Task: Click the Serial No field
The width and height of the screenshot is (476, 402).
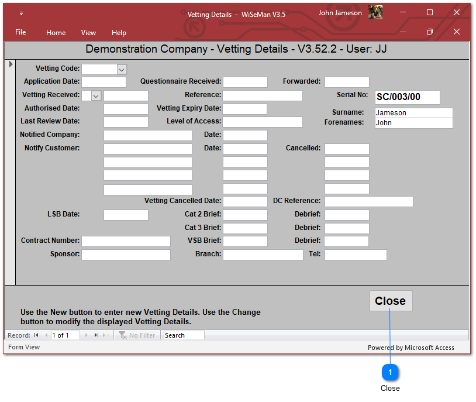Action: point(407,97)
